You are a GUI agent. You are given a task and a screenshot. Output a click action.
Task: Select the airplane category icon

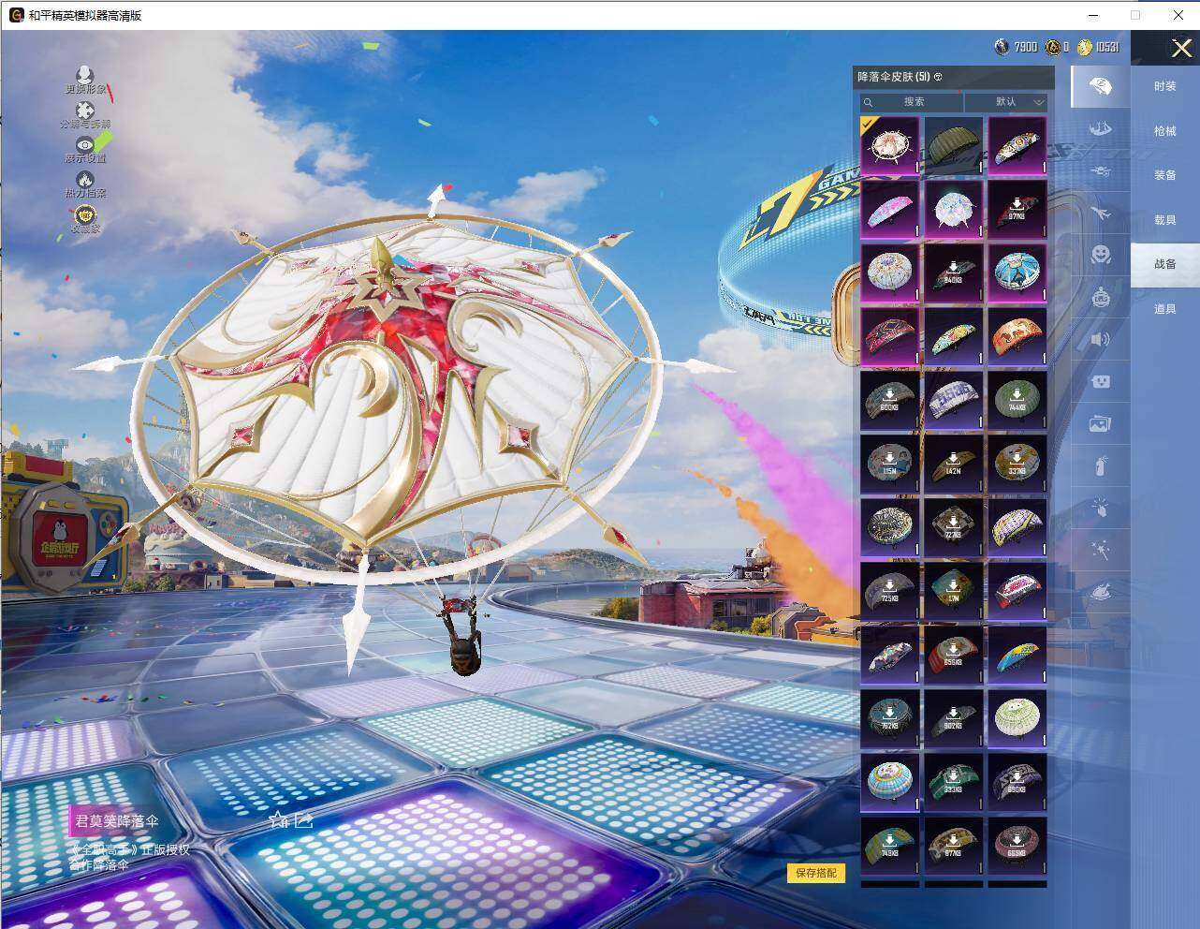[1101, 213]
